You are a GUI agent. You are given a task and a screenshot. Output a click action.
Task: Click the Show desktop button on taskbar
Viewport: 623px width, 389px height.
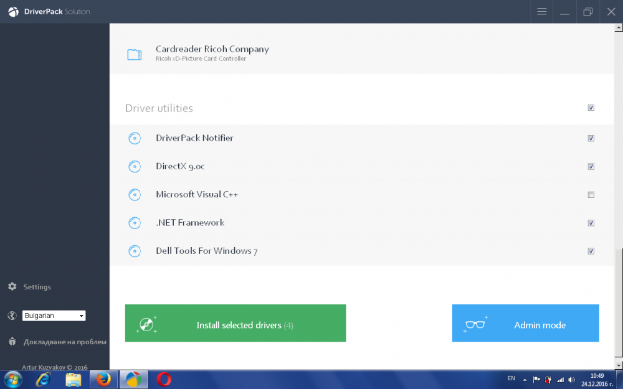coord(619,380)
